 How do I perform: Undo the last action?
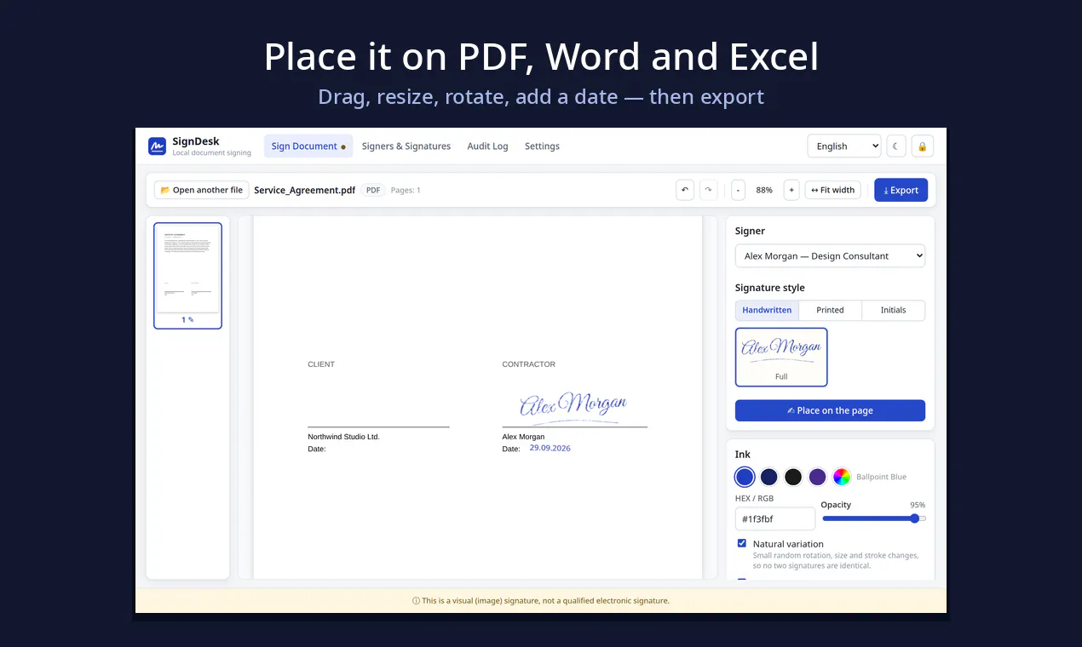click(x=685, y=190)
